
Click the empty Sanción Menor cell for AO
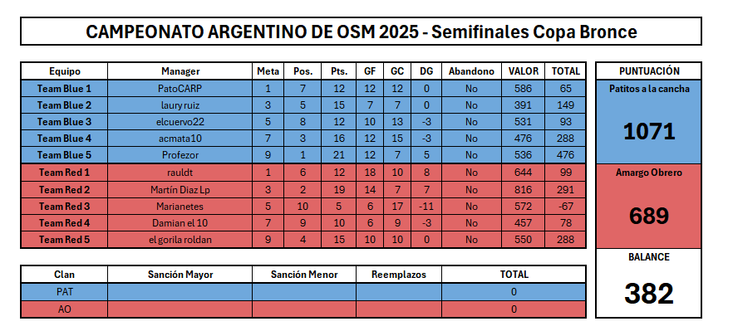click(304, 309)
